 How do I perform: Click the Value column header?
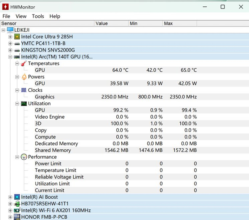tap(102, 23)
